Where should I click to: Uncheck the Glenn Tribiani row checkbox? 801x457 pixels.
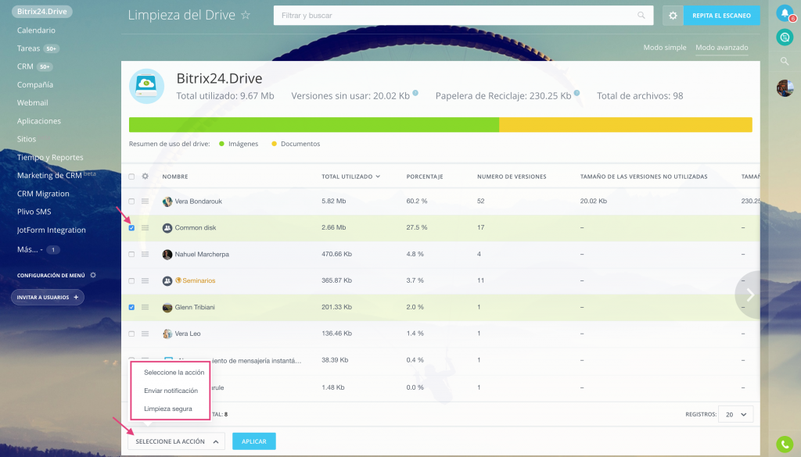click(131, 307)
